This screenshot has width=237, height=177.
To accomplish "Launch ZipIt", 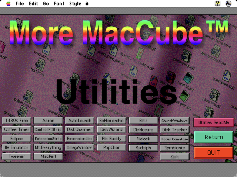I will (175, 157).
